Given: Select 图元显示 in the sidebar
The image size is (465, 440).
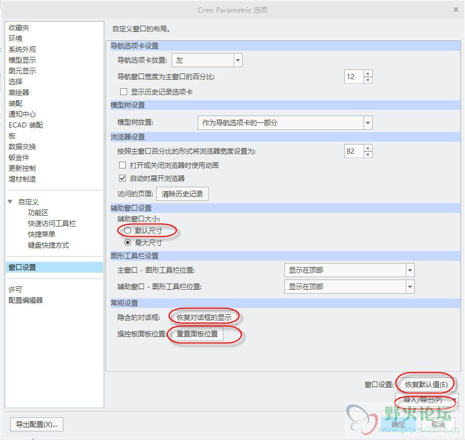Looking at the screenshot, I should click(22, 71).
